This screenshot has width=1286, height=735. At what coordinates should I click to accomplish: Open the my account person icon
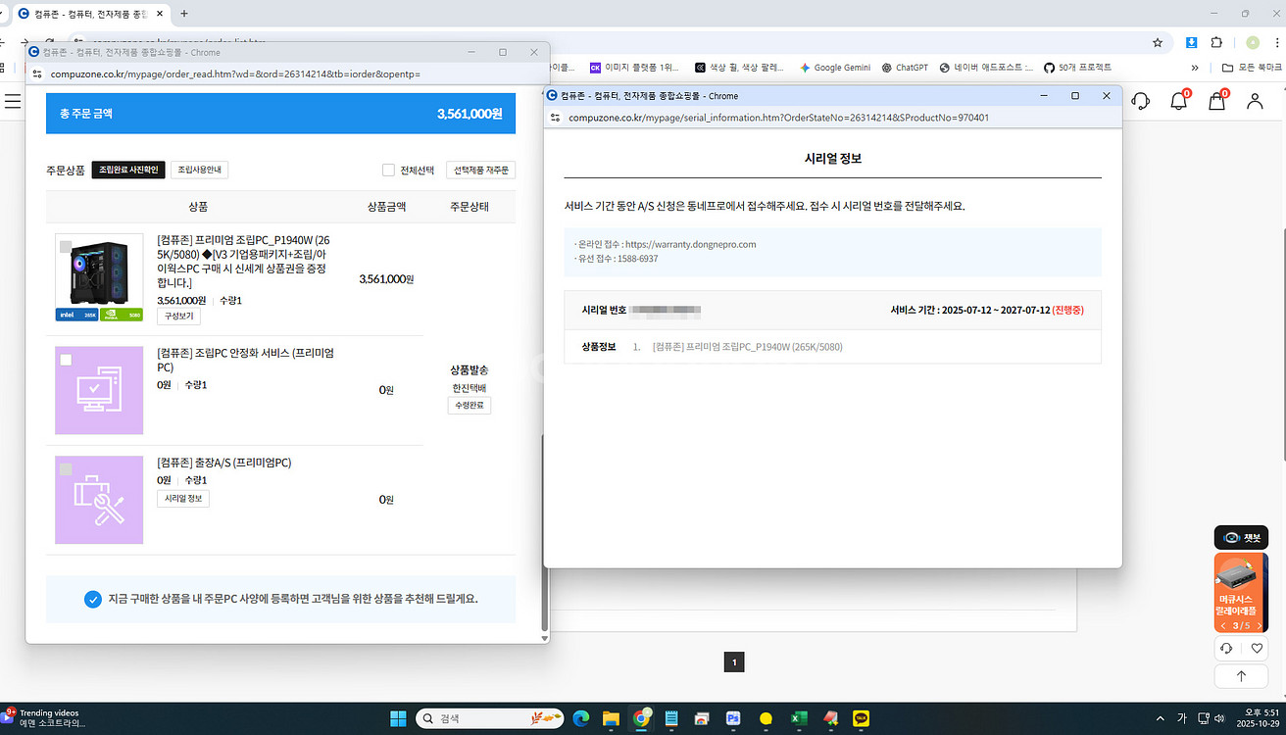pyautogui.click(x=1255, y=101)
